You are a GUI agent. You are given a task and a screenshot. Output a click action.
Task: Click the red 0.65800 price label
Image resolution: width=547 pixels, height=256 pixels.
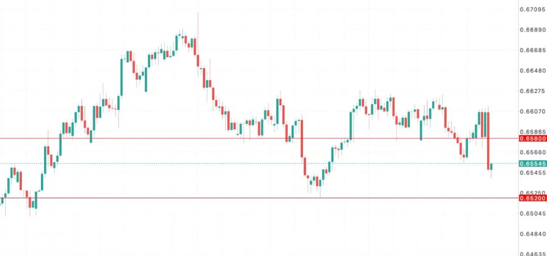click(532, 138)
